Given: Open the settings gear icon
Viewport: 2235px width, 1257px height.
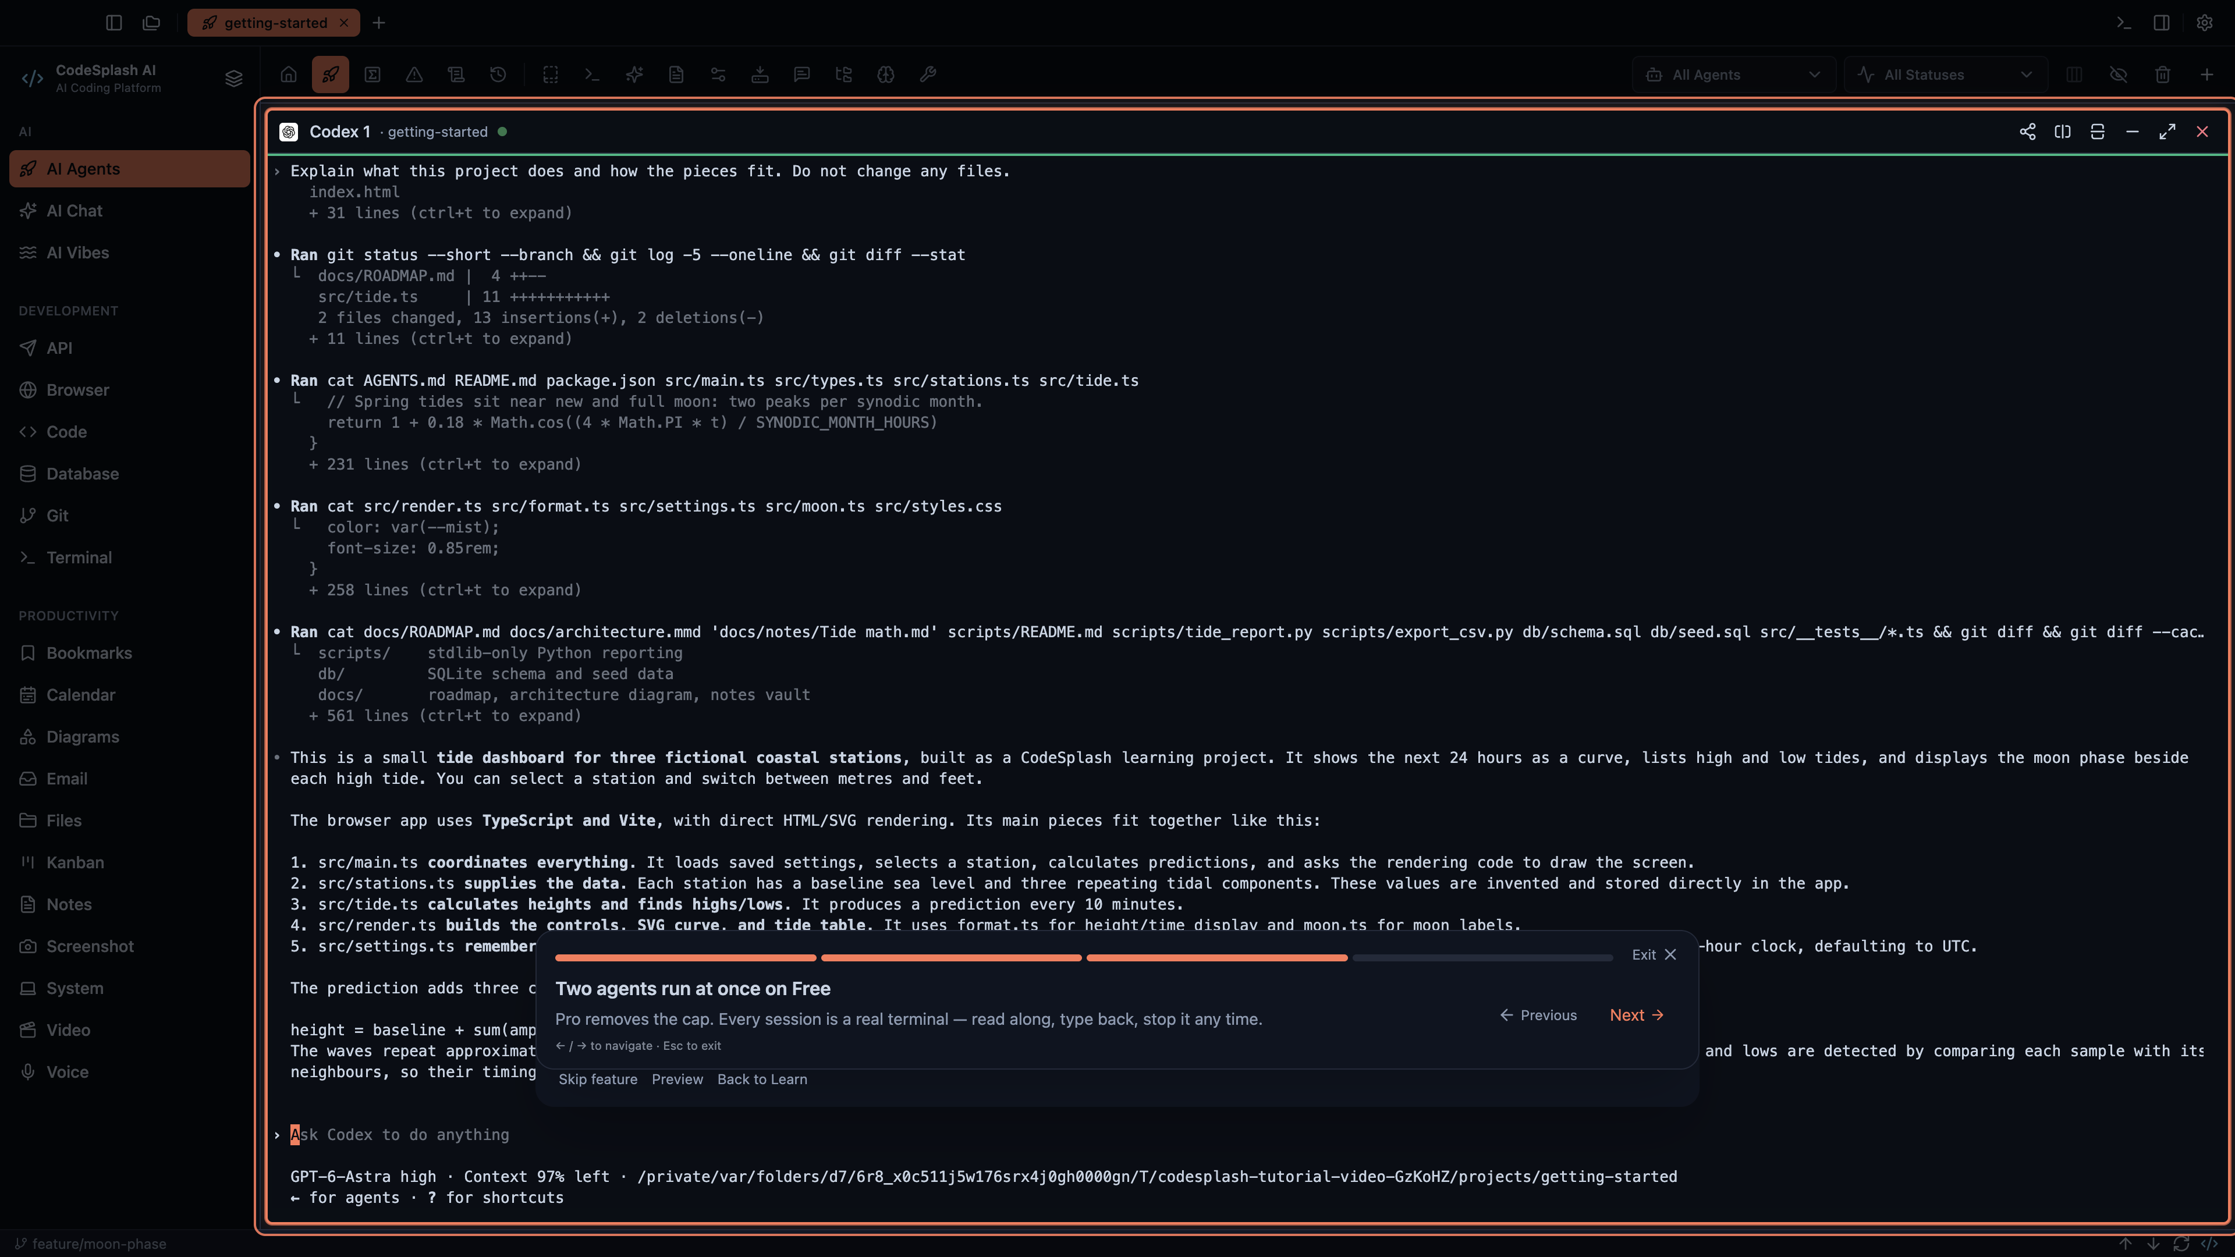Looking at the screenshot, I should [2205, 23].
